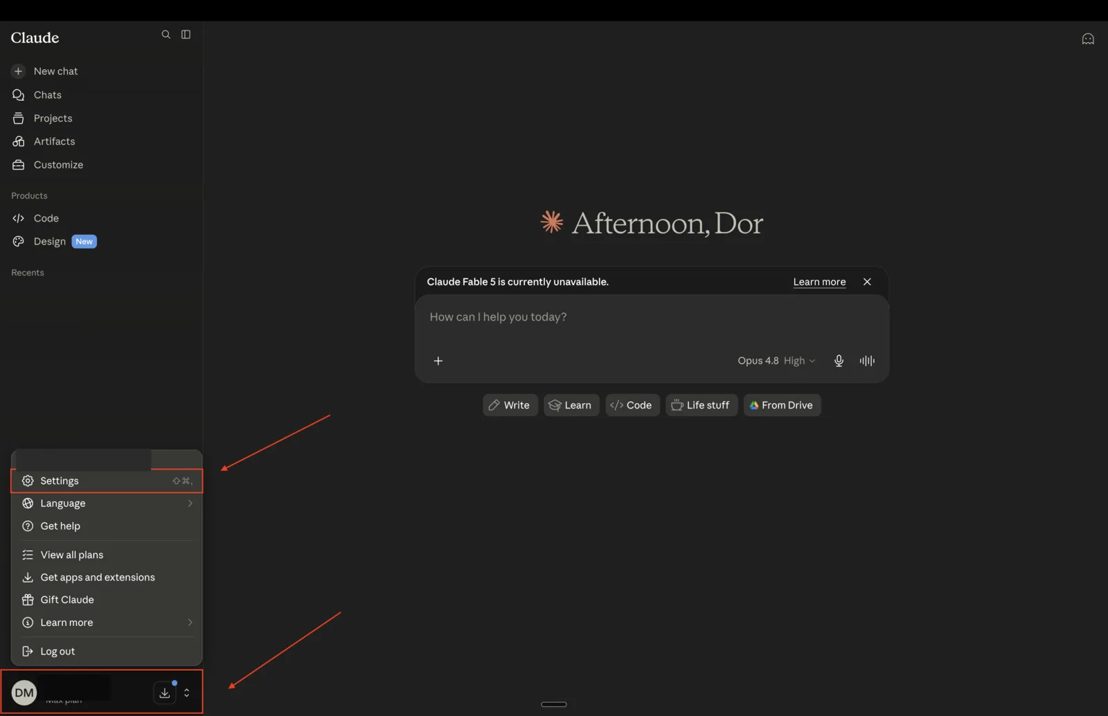
Task: Select the Code suggestion chip
Action: click(x=632, y=405)
